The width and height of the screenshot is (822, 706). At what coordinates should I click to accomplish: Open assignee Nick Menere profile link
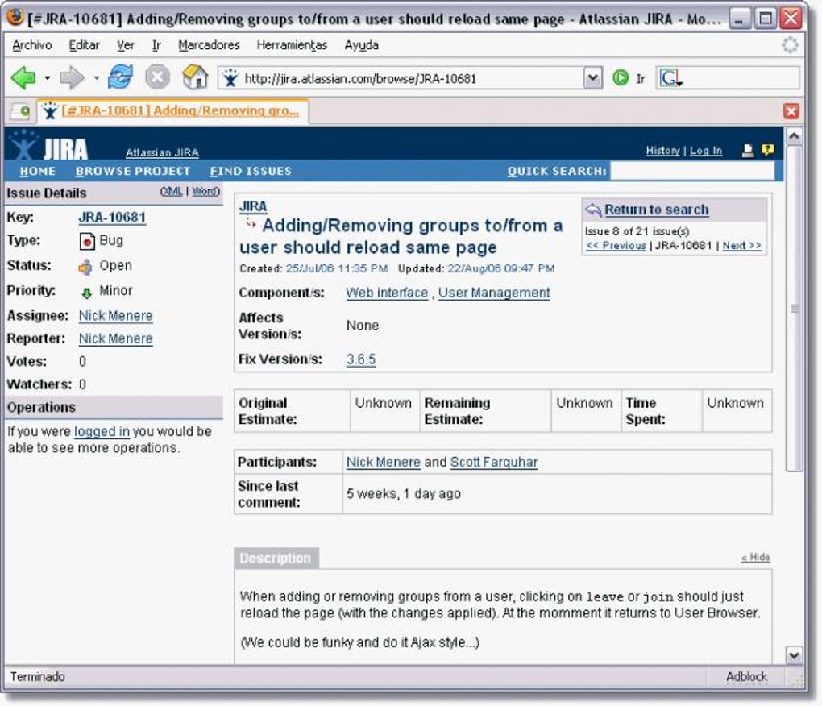tap(116, 316)
